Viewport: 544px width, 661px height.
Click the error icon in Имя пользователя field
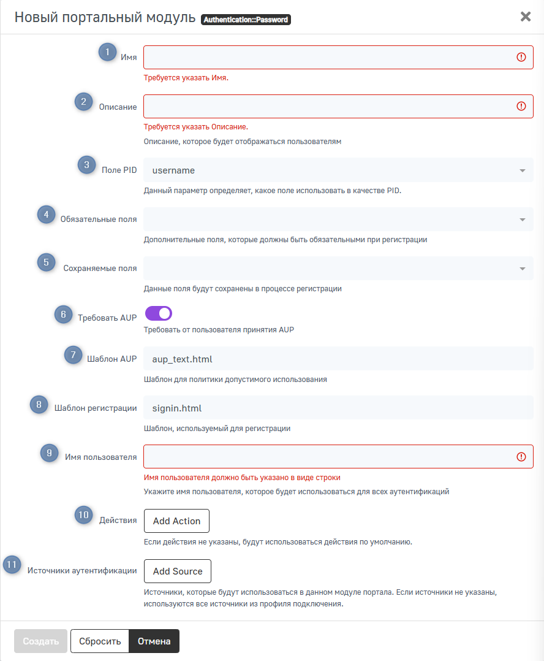coord(521,457)
